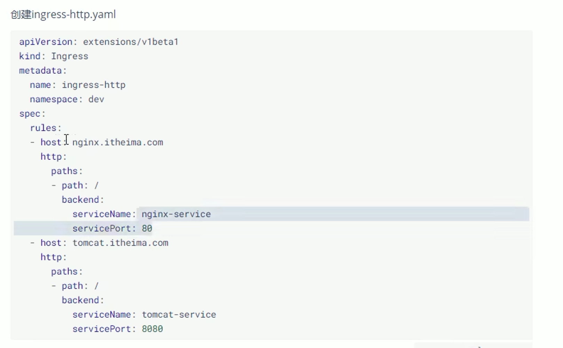
Task: Click the heading '创建ingress-http.yaml'
Action: (x=63, y=15)
